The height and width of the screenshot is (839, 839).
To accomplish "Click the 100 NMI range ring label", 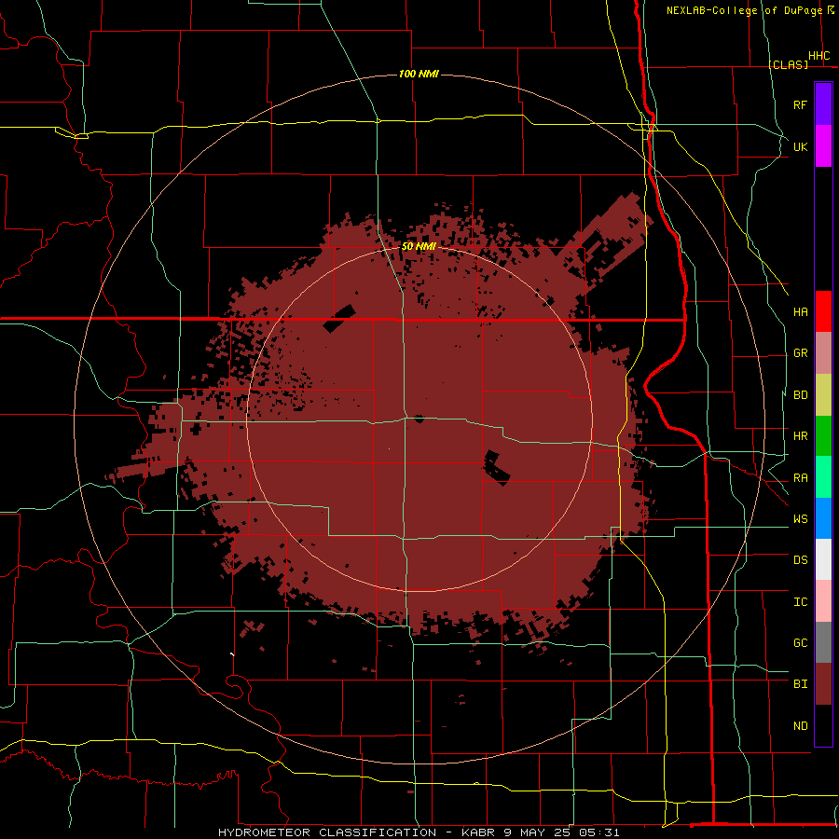I will click(x=419, y=74).
